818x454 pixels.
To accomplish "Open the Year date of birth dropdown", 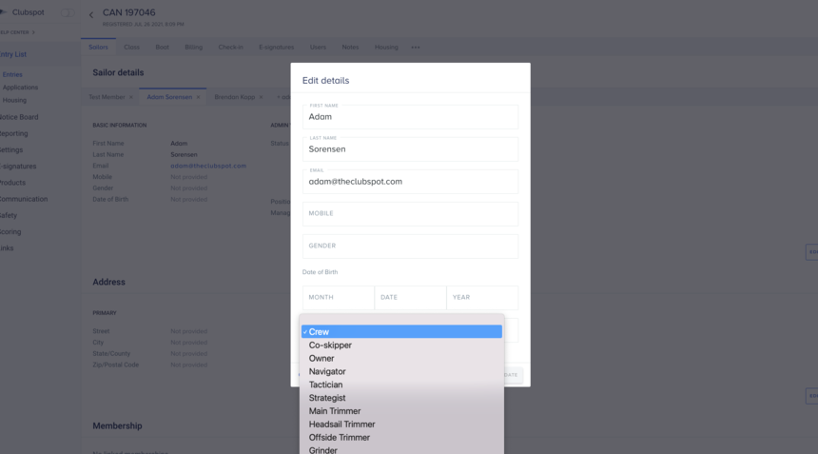I will (x=482, y=298).
